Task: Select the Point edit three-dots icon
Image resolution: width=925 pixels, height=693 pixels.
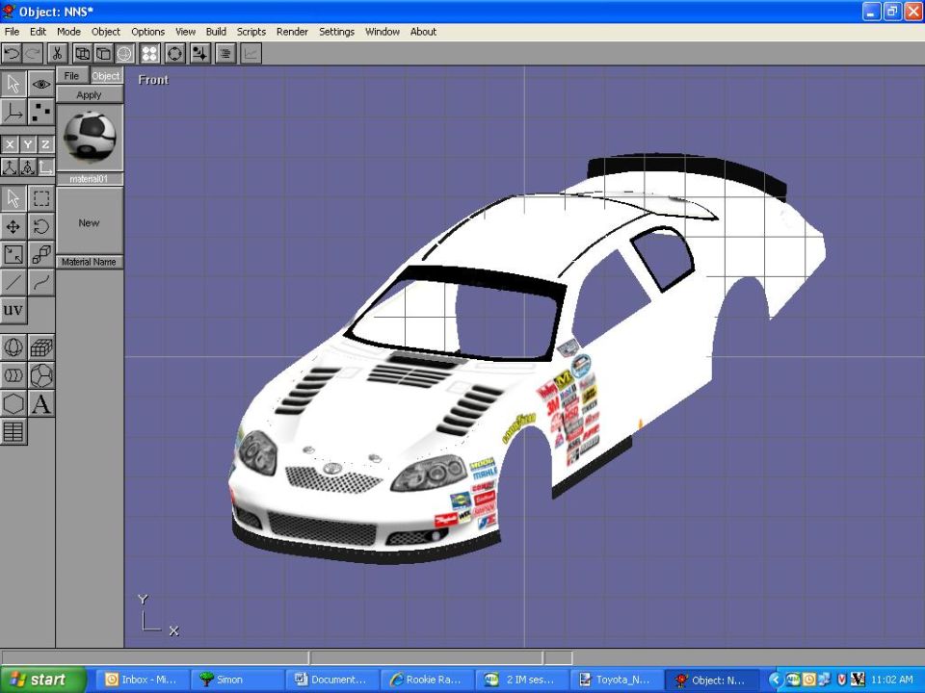Action: [x=41, y=112]
